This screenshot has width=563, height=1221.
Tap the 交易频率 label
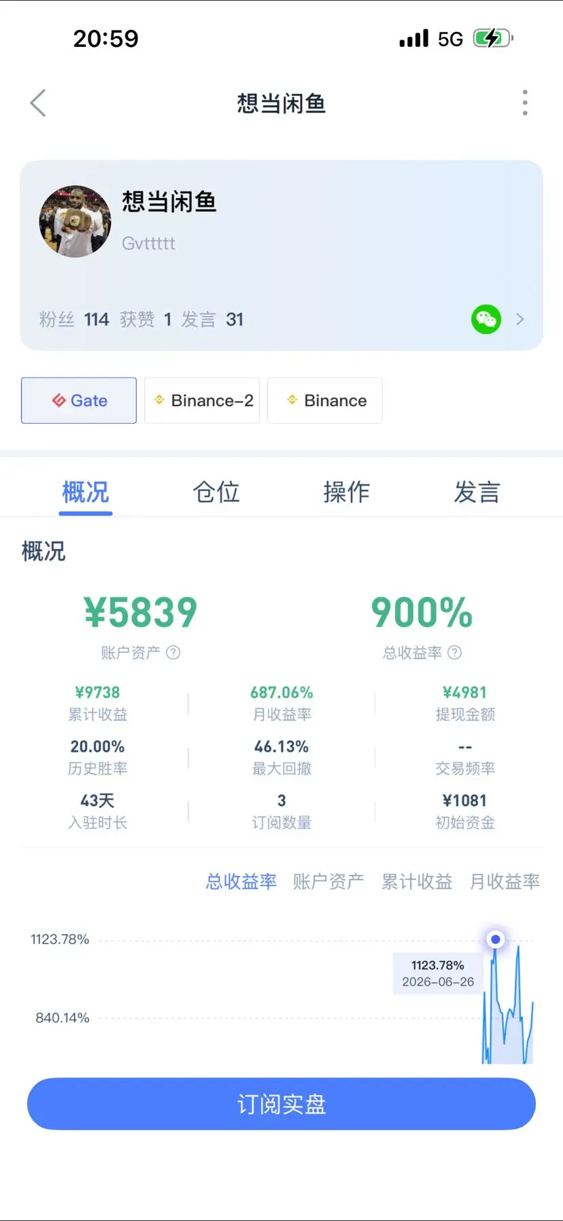pos(465,769)
